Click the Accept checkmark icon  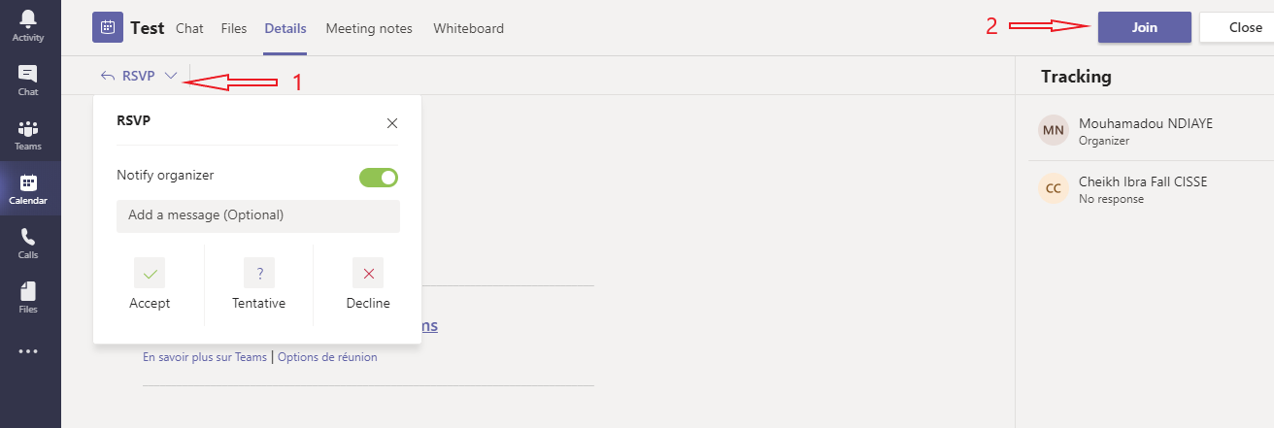[150, 274]
